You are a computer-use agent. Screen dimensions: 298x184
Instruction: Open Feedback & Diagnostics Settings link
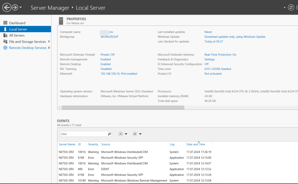[x=210, y=59]
